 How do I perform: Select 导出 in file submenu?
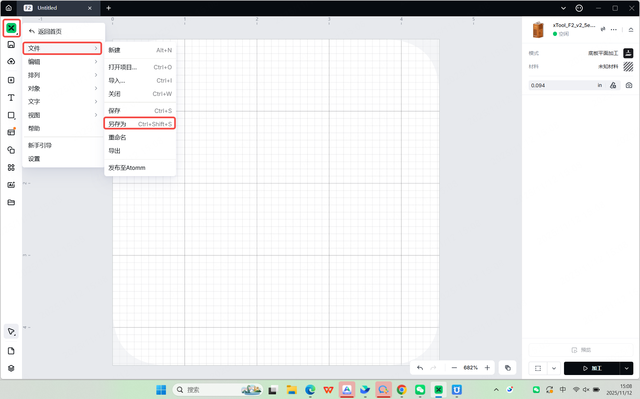(x=114, y=151)
